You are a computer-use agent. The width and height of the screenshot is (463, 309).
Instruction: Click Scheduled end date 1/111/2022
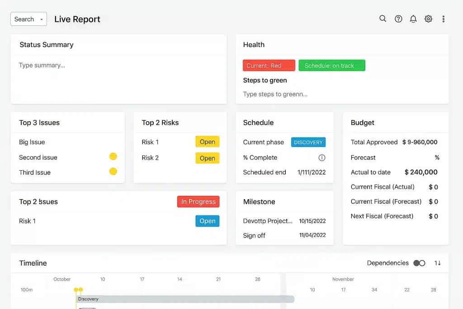coord(312,172)
